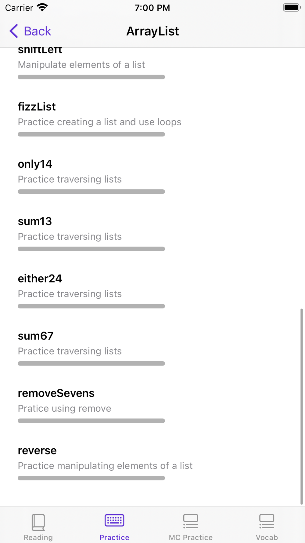Tap the battery indicator icon

pyautogui.click(x=292, y=7)
